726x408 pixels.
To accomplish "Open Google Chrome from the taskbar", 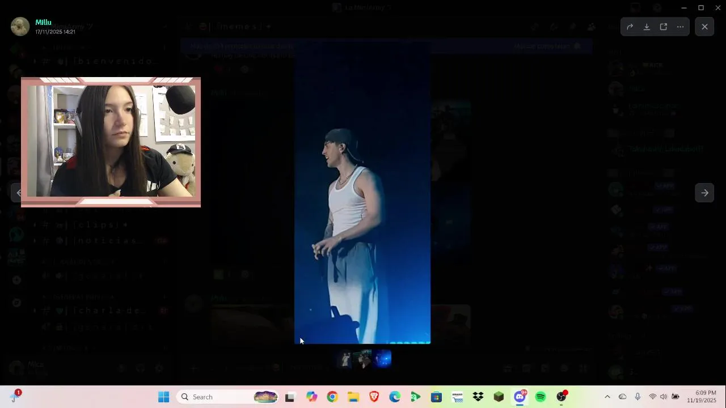I will click(332, 397).
